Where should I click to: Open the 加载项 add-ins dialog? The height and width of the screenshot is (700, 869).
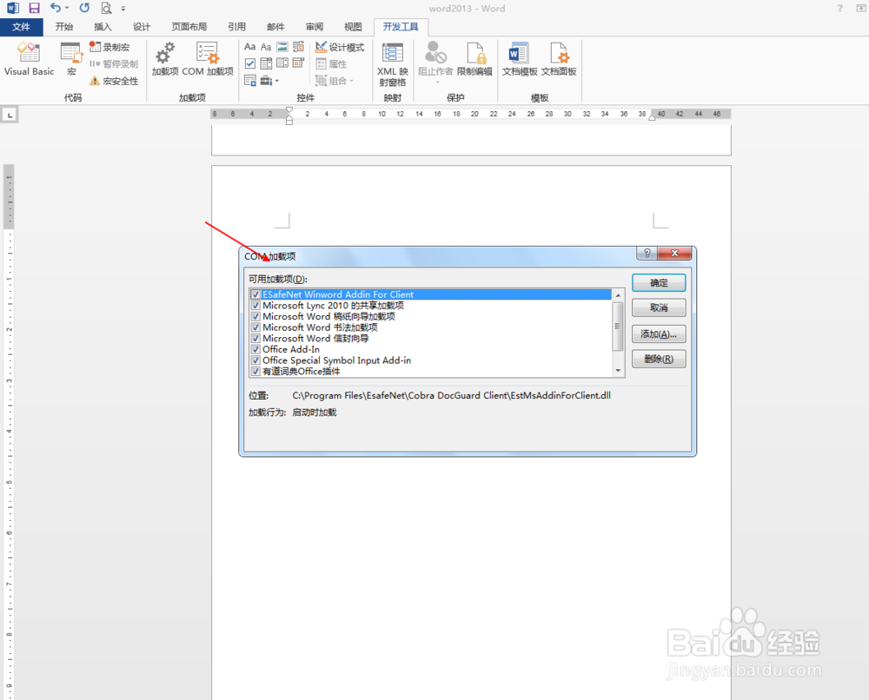click(165, 59)
